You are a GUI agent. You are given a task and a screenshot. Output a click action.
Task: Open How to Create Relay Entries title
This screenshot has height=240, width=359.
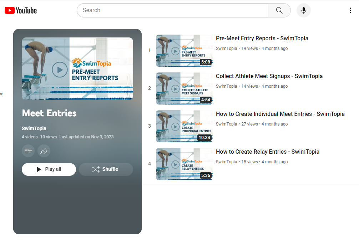tap(267, 152)
